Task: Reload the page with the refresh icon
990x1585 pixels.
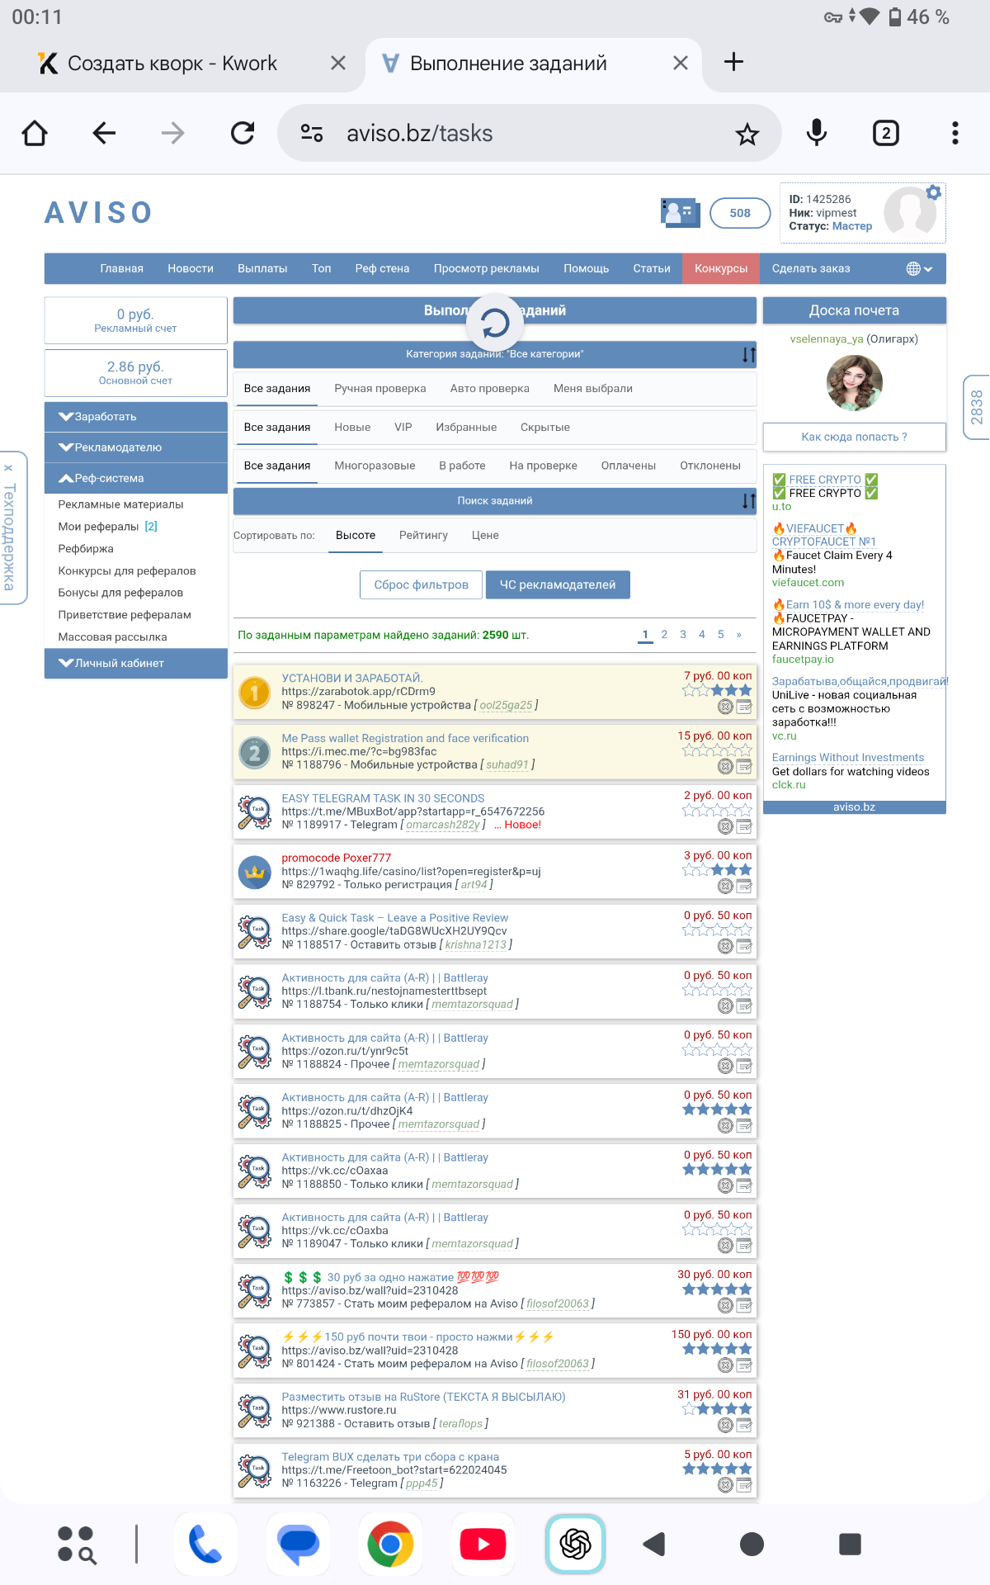Action: (x=243, y=133)
